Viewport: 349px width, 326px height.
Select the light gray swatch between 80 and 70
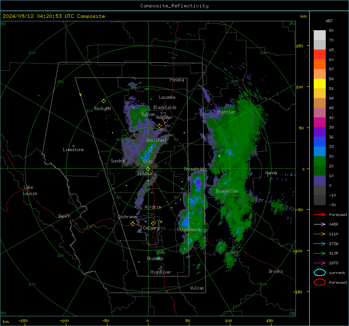(320, 35)
